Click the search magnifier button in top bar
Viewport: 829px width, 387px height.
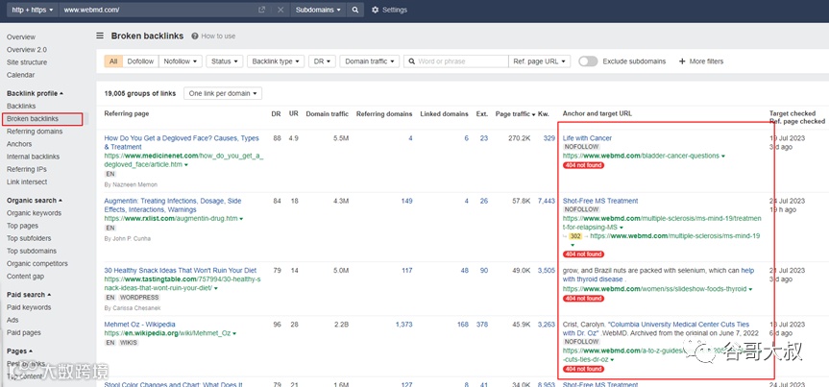click(355, 10)
